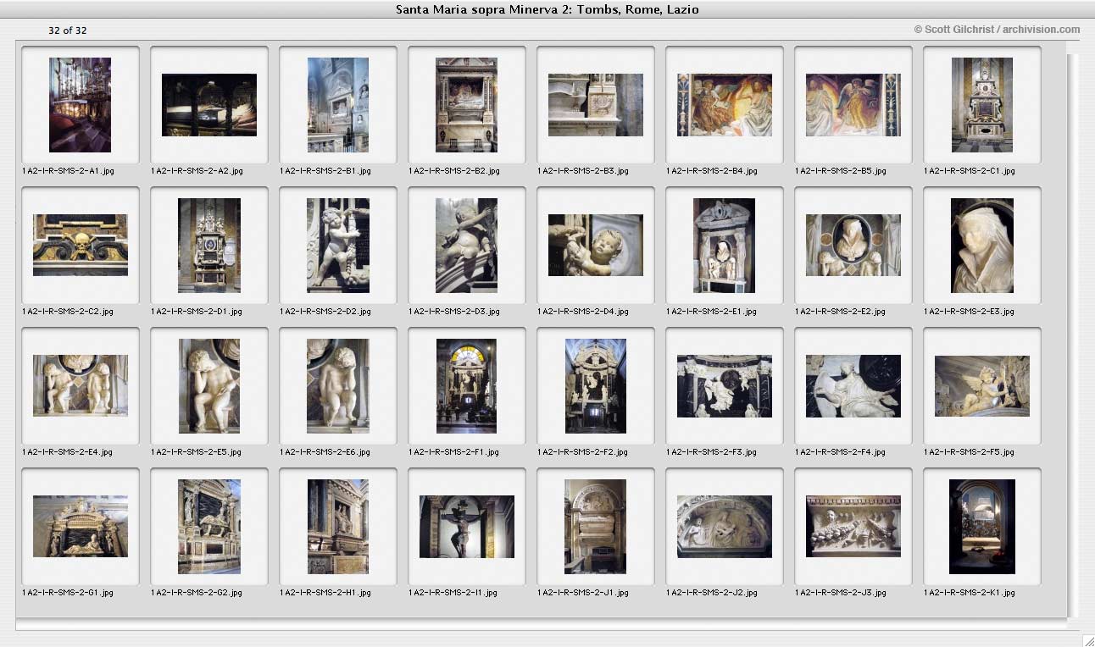Click thumbnail 1A2-I-R-SMS-2-E6.jpg

coord(338,386)
